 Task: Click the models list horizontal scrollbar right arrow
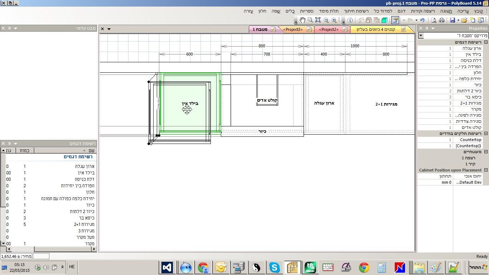click(94, 249)
